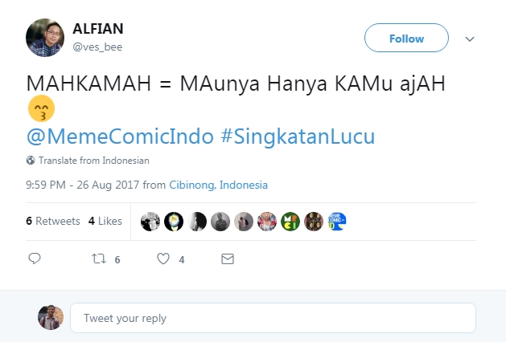
Task: Open the blue Meme Comic avatar
Action: (x=336, y=222)
